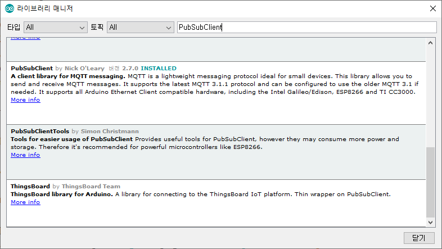The height and width of the screenshot is (249, 442).
Task: Click 'Tools for easier usage of PubSubClient' heading
Action: click(x=71, y=139)
